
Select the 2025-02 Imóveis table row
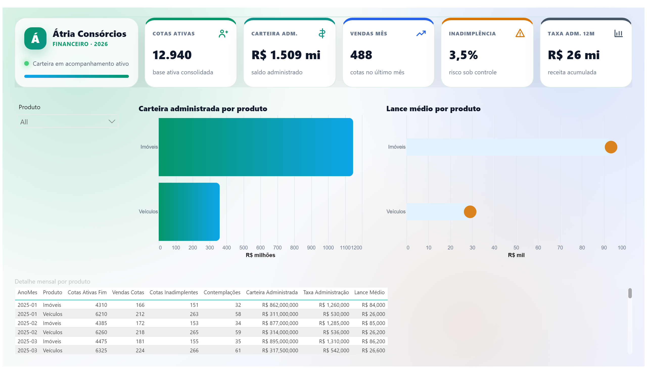[201, 323]
